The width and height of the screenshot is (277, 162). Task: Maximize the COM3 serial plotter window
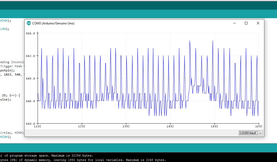246,23
